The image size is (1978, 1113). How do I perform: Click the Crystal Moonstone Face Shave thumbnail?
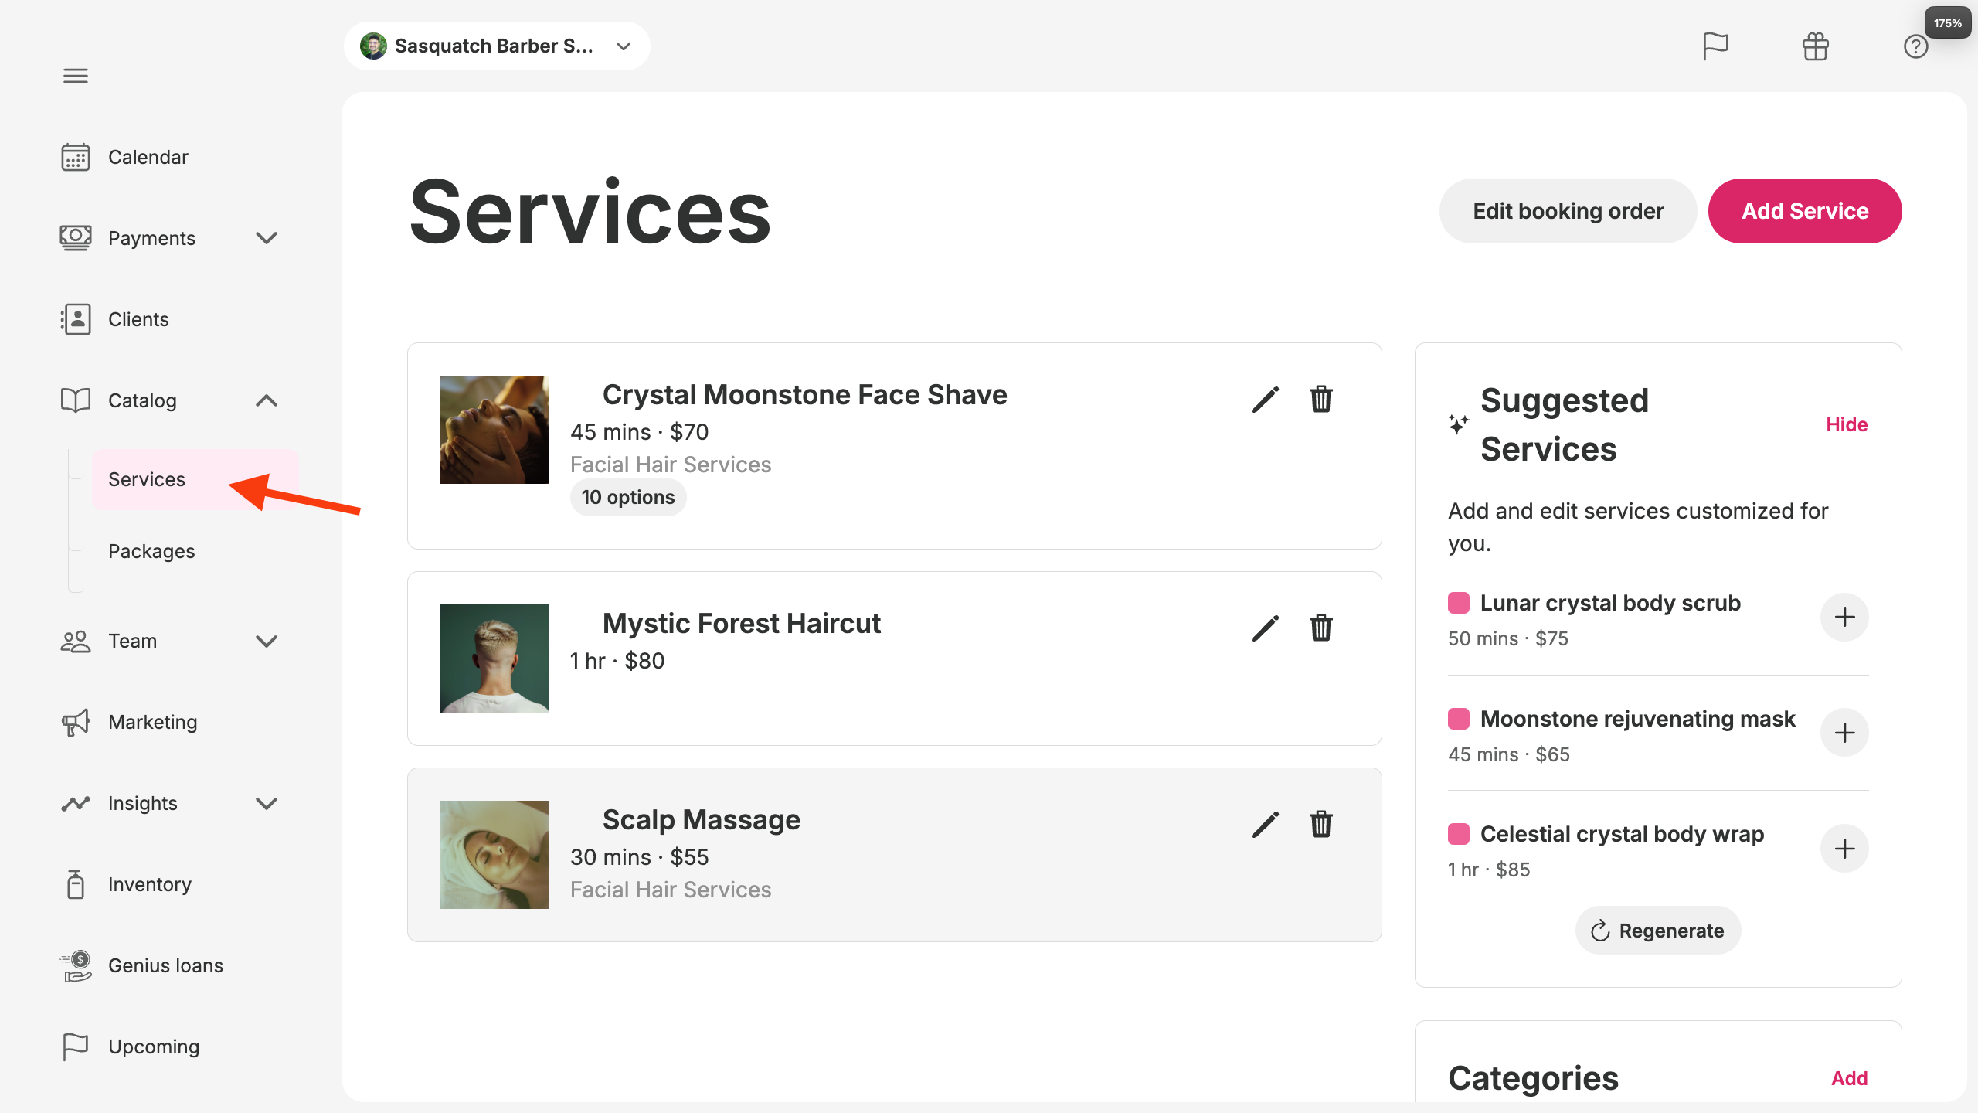coord(494,430)
